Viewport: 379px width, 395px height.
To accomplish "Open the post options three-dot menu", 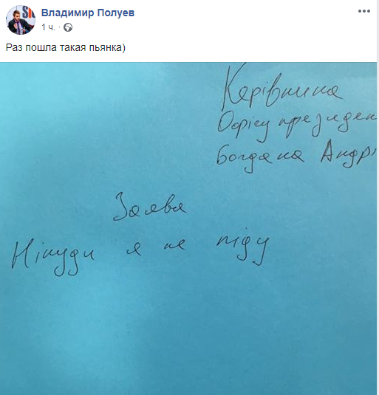I will pyautogui.click(x=364, y=11).
